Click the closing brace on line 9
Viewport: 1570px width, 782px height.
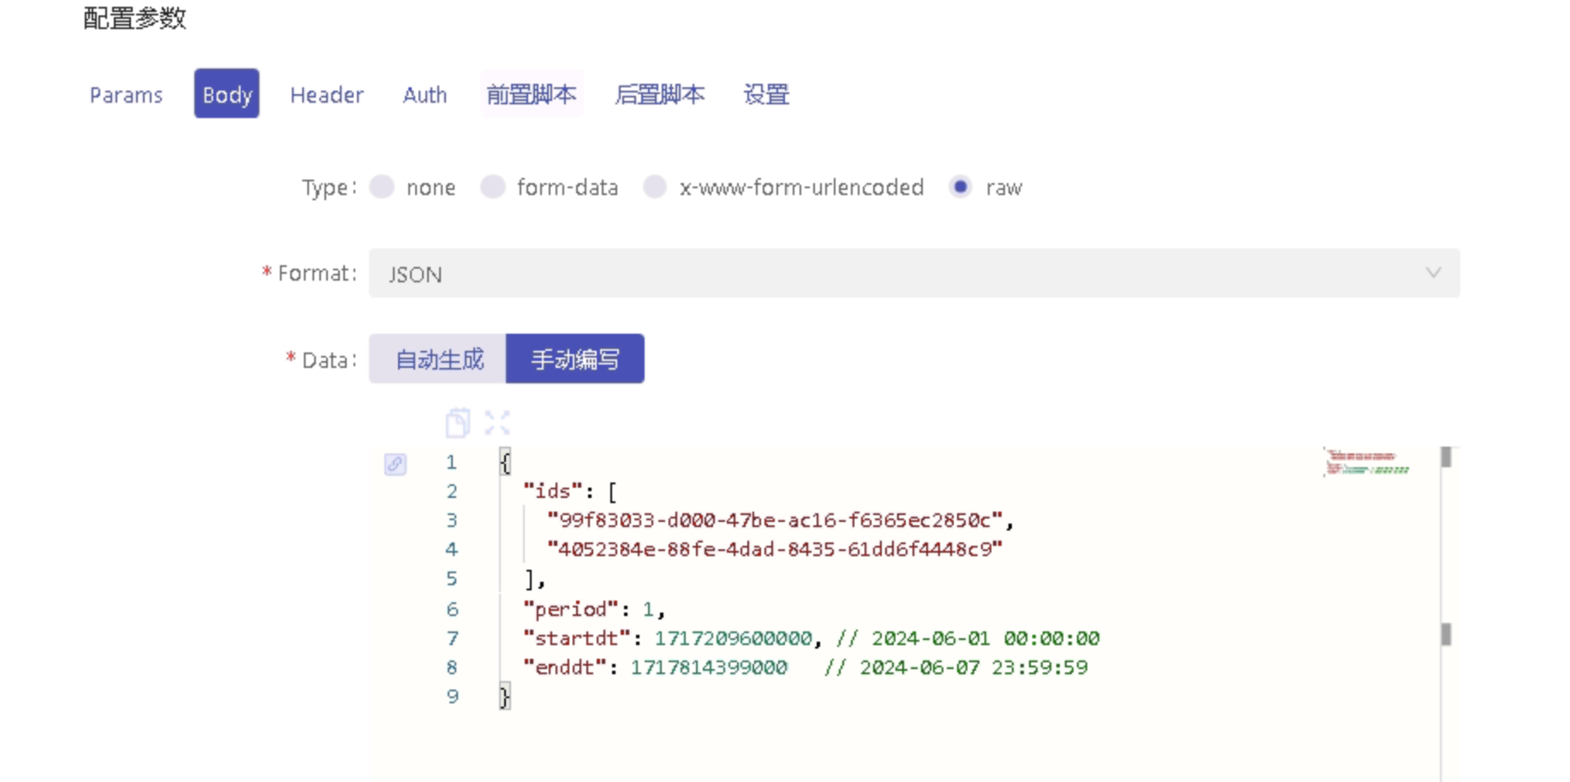[x=505, y=696]
